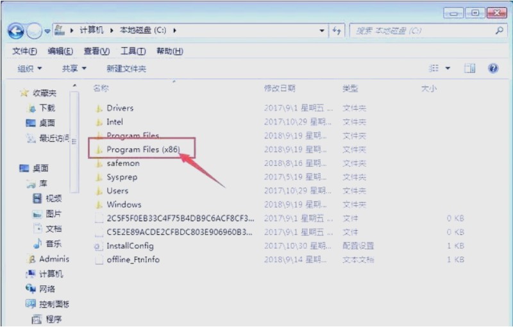Click the search magnifier icon

498,30
